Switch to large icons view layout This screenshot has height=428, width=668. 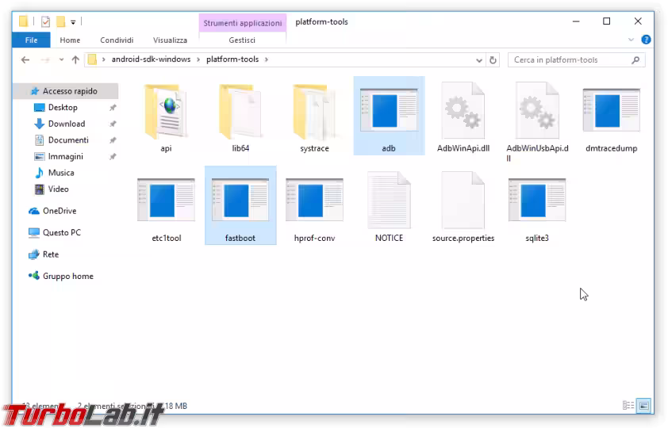[x=643, y=406]
